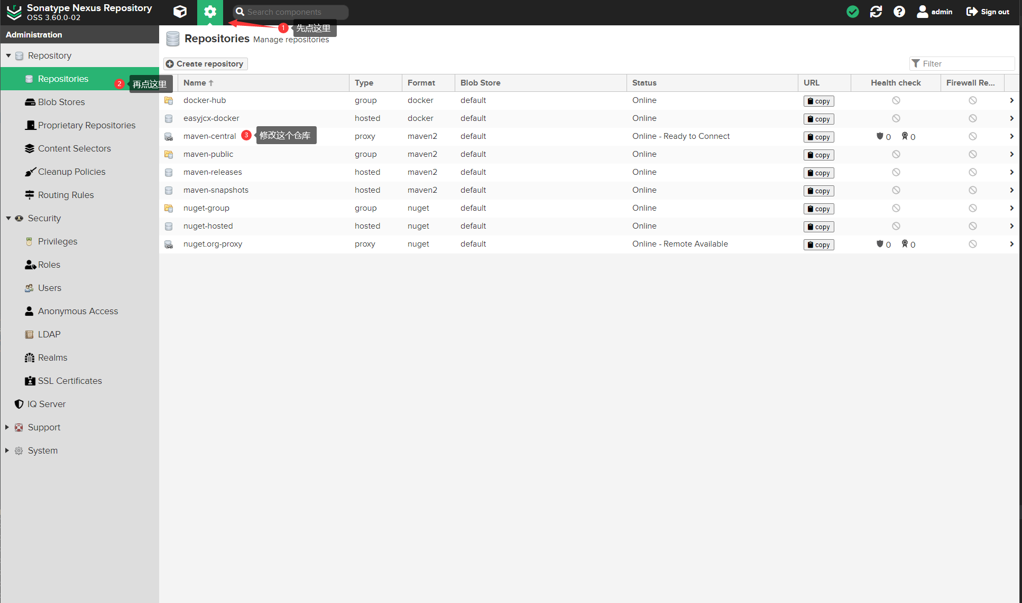Click docker-hub health check disabled icon
Viewport: 1022px width, 603px height.
pos(896,100)
